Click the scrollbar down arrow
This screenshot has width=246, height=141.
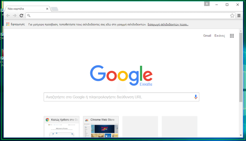tap(241, 135)
